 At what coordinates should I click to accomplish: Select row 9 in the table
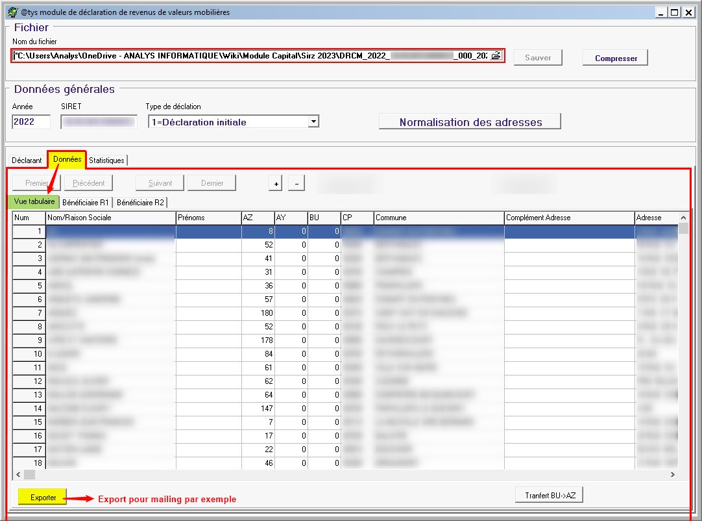[29, 340]
